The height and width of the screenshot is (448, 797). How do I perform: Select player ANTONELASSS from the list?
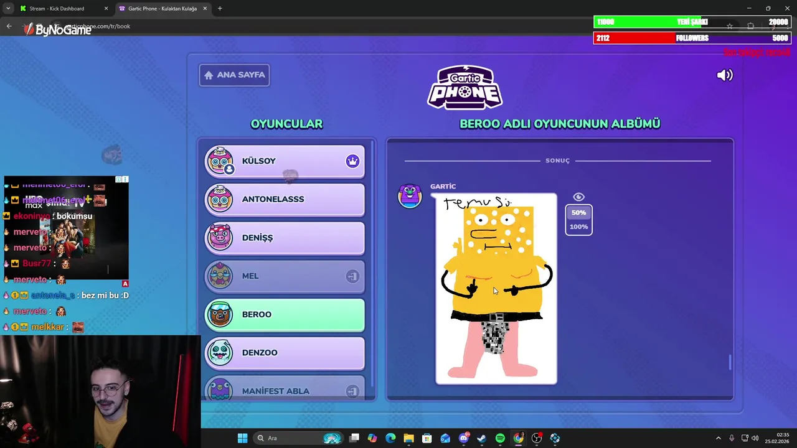point(285,199)
